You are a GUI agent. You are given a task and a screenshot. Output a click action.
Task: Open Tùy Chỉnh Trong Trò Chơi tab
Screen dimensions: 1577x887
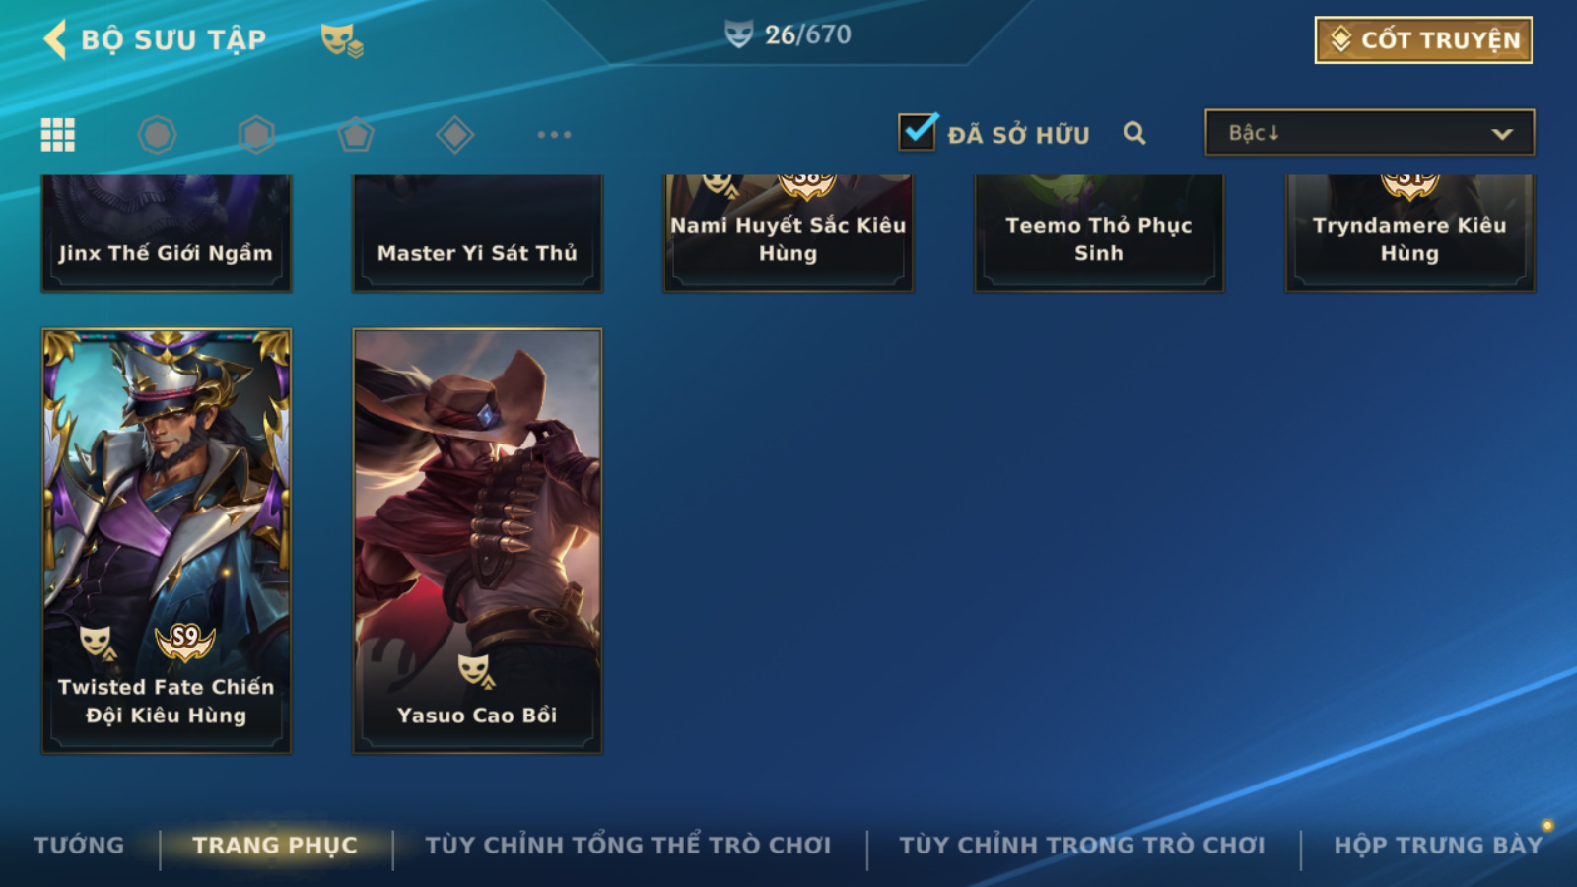[x=1081, y=845]
